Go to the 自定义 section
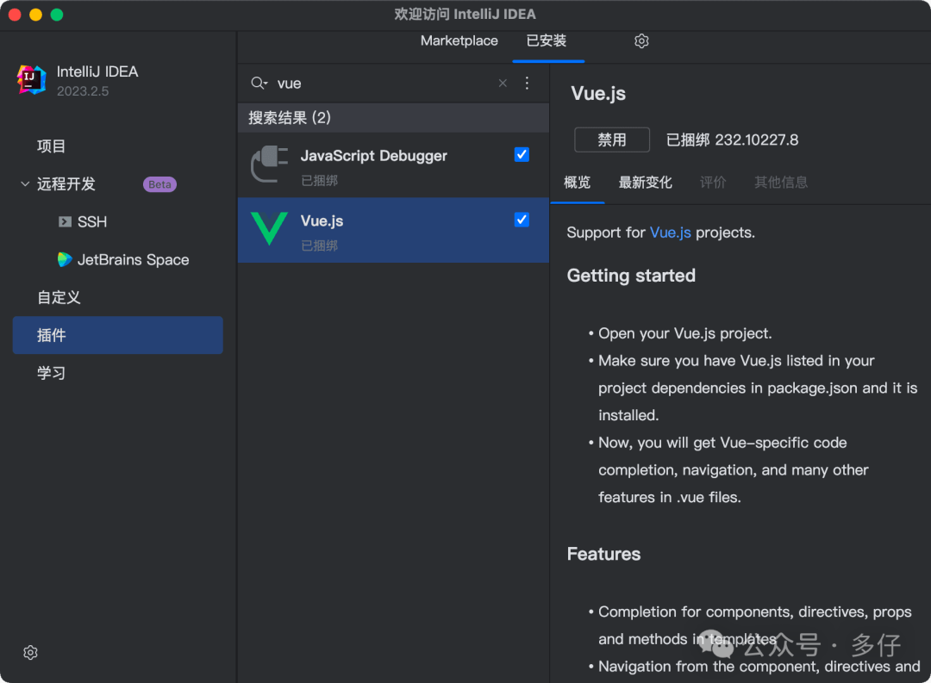 pyautogui.click(x=59, y=298)
